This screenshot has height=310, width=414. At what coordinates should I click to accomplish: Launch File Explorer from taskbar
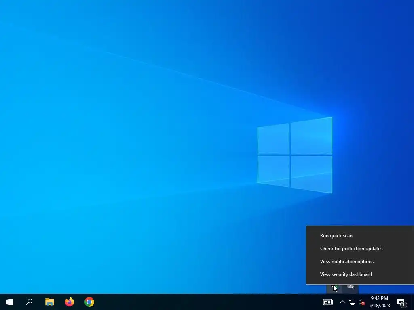click(49, 302)
